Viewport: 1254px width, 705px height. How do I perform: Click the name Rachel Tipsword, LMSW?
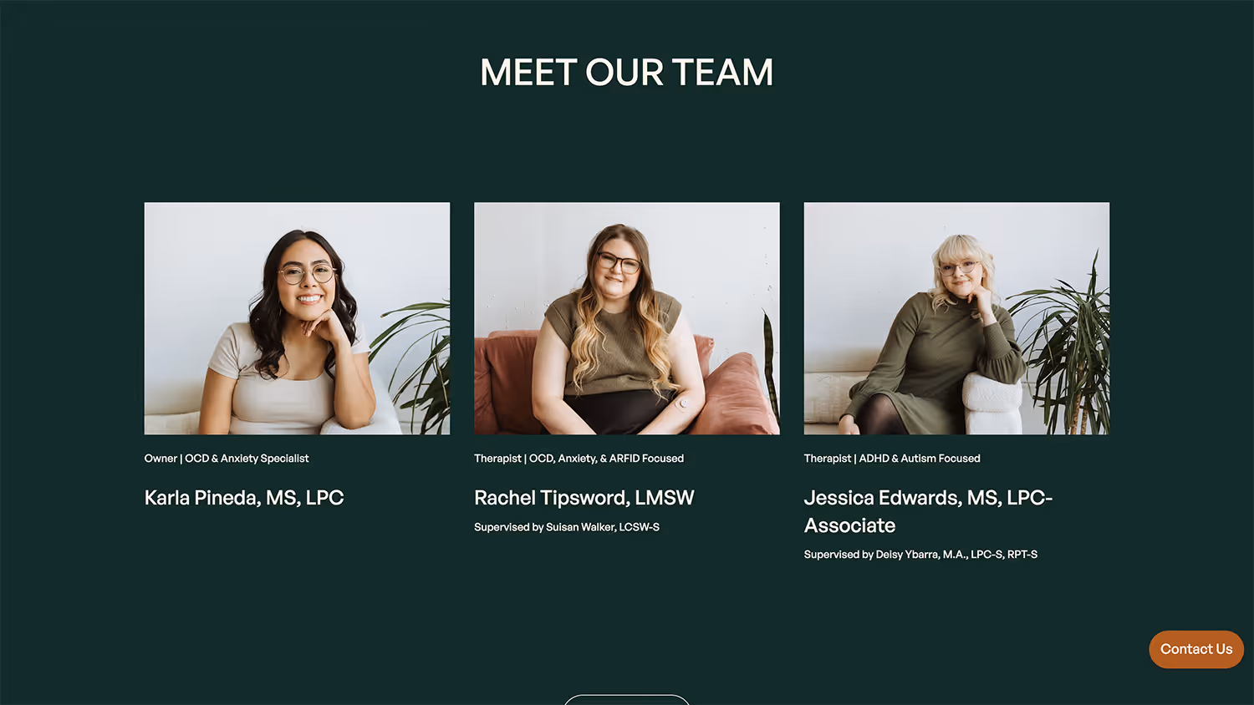click(584, 498)
